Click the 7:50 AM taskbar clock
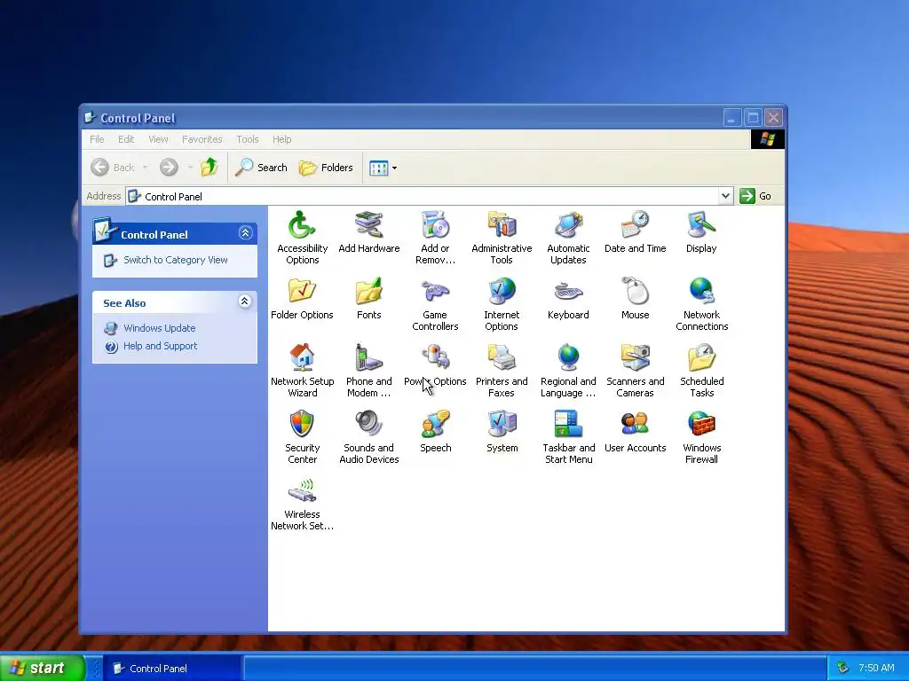This screenshot has width=909, height=681. [x=876, y=669]
